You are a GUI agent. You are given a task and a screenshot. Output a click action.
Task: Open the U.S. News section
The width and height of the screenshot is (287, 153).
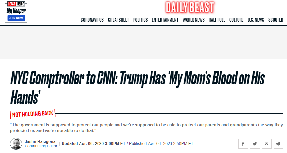[x=256, y=20]
